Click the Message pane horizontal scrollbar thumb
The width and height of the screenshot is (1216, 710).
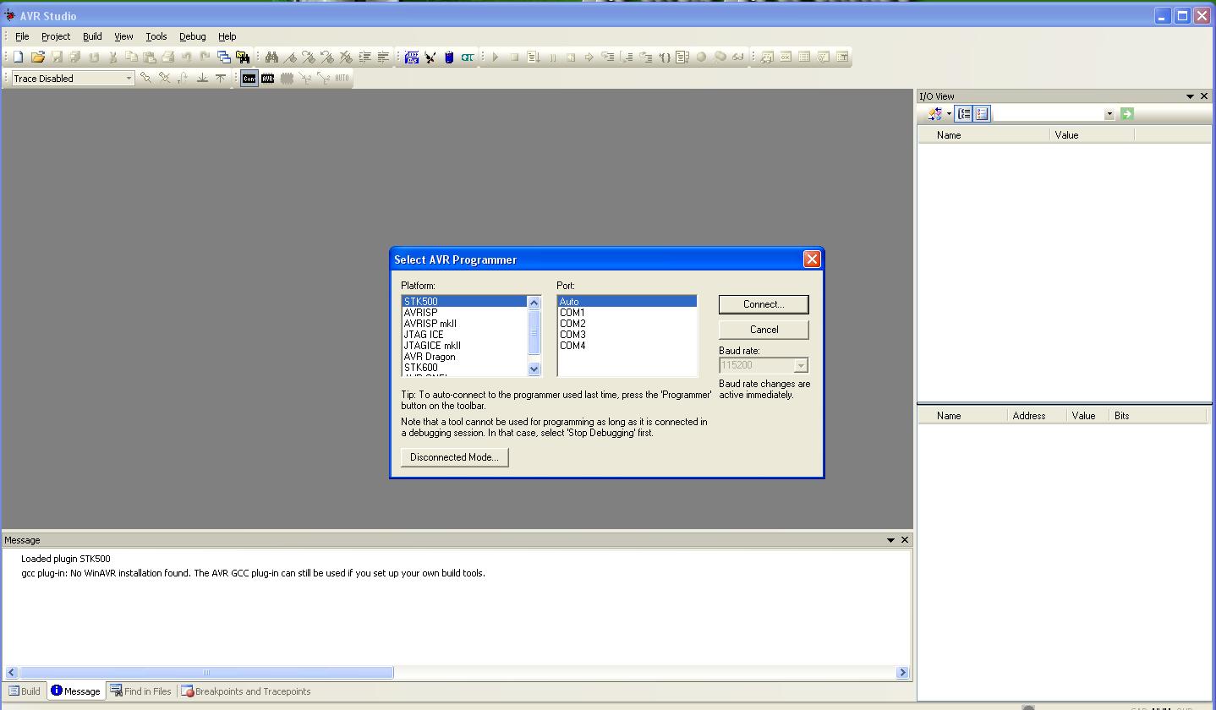206,673
